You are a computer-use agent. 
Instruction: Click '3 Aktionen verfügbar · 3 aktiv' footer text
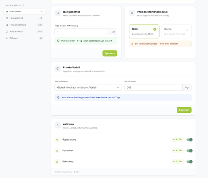click(67, 172)
